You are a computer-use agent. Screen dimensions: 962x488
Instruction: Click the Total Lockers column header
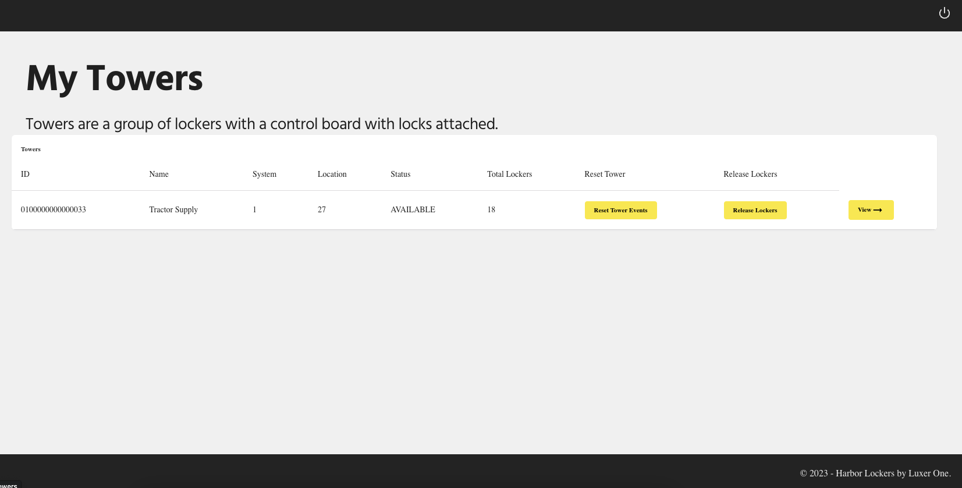click(509, 174)
